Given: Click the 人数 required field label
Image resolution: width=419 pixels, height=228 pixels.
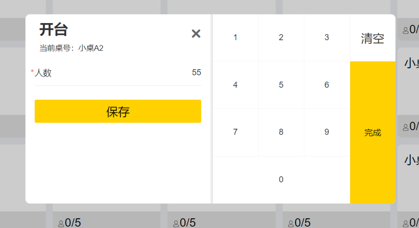Looking at the screenshot, I should 42,72.
